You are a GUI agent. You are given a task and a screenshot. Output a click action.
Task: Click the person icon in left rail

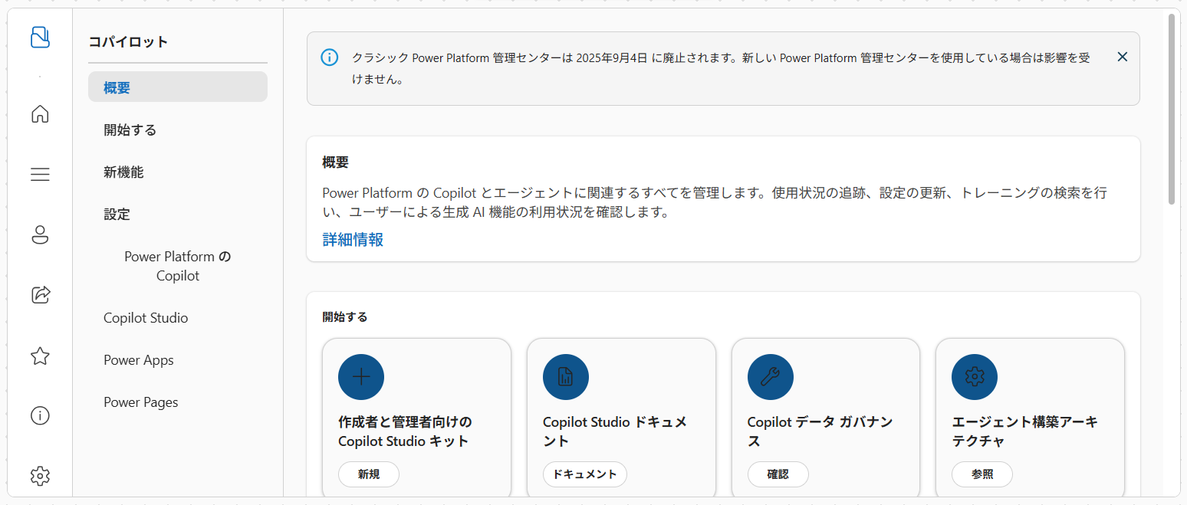[x=40, y=235]
